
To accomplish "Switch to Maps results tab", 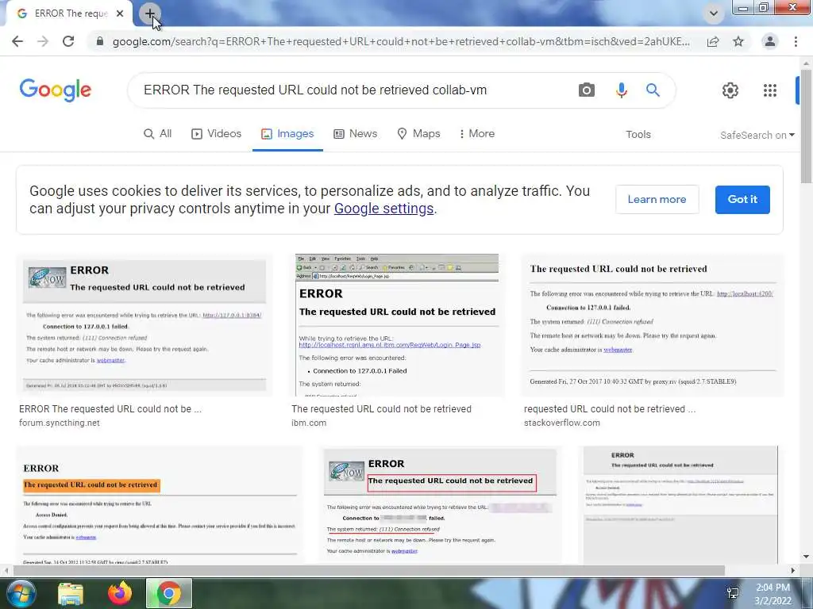I will coord(418,133).
